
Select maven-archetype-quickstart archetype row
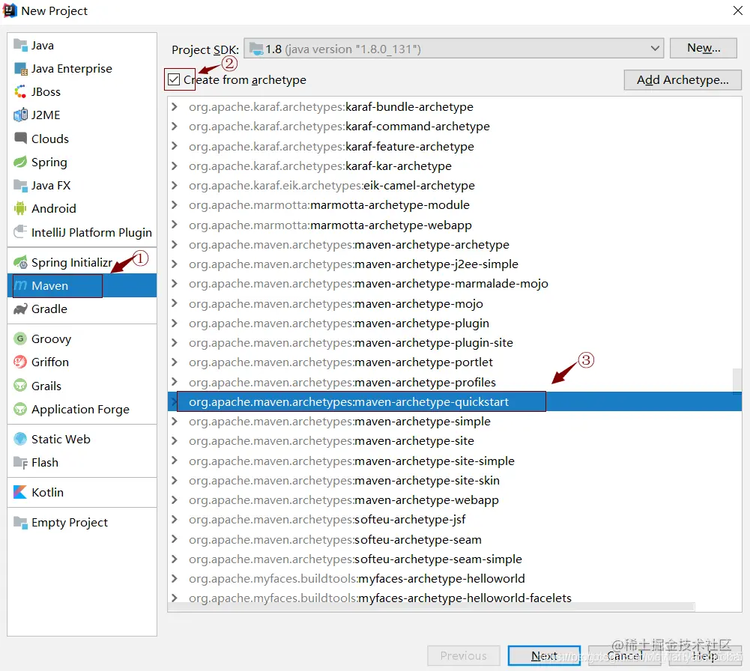pyautogui.click(x=454, y=402)
